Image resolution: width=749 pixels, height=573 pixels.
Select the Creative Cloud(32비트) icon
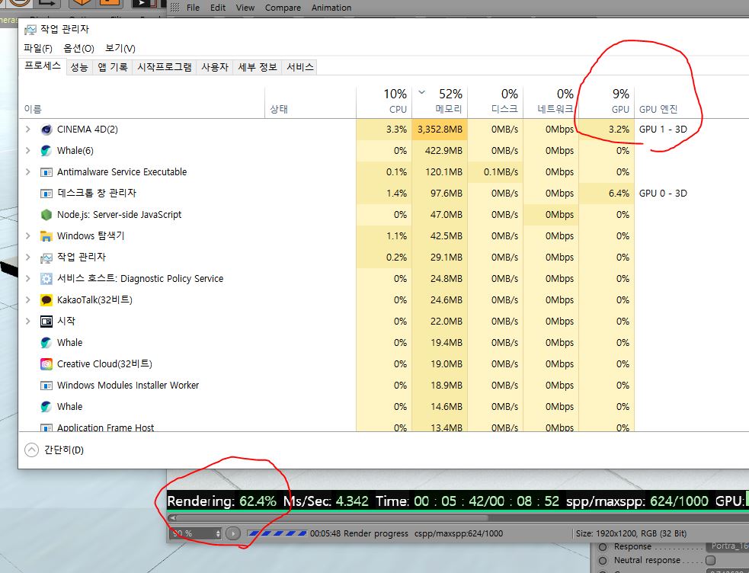46,364
